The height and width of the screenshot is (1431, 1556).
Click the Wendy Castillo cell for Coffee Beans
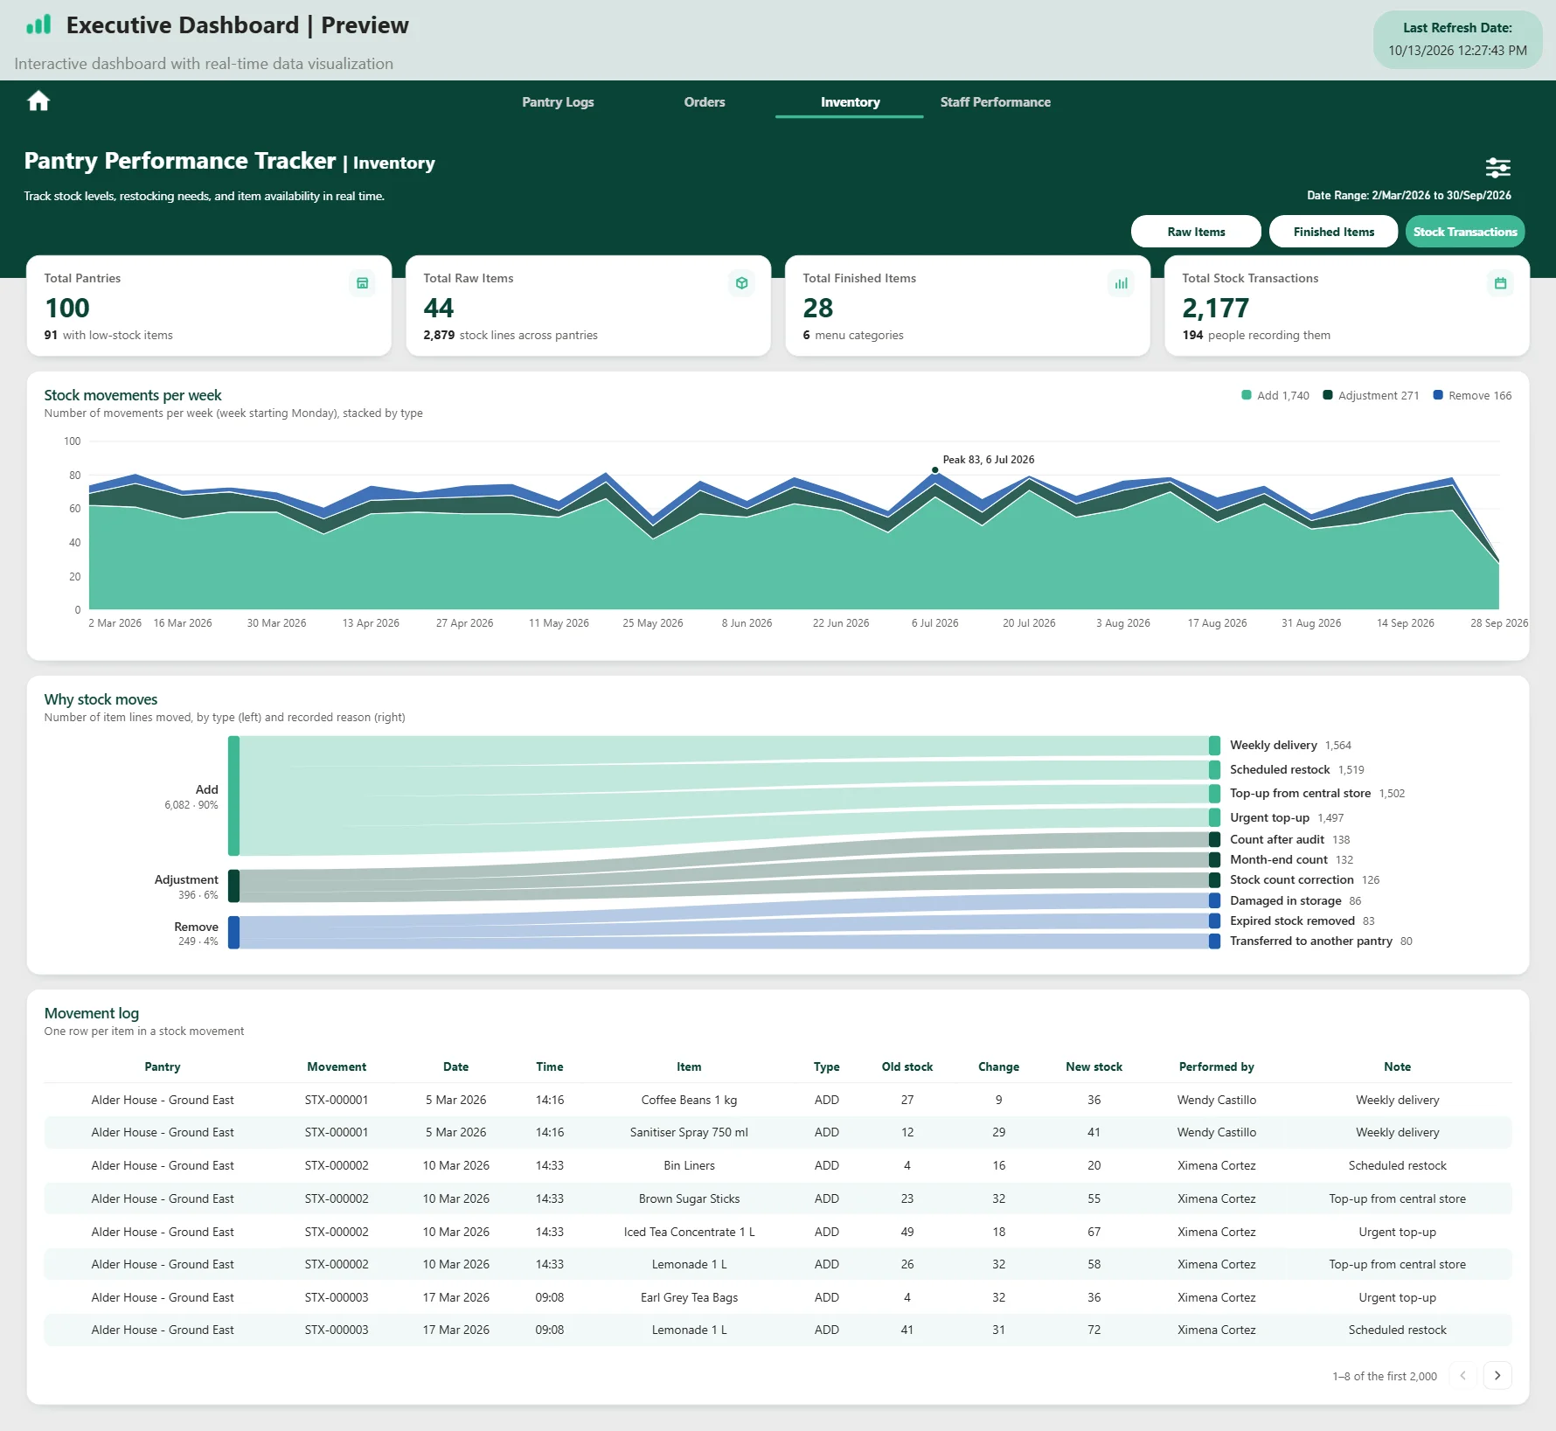(x=1216, y=1100)
